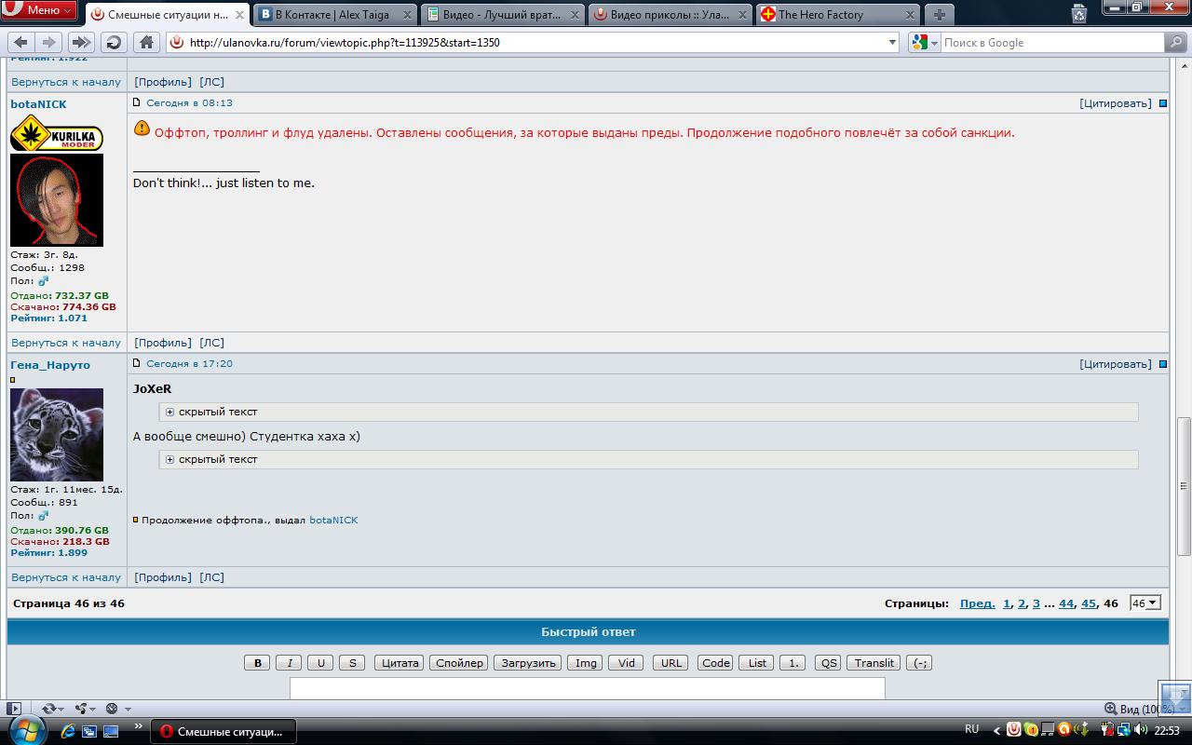Toggle Bold formatting button in quick reply
The image size is (1192, 745).
257,663
